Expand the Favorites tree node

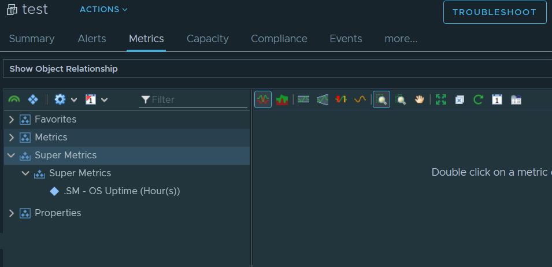pyautogui.click(x=11, y=119)
